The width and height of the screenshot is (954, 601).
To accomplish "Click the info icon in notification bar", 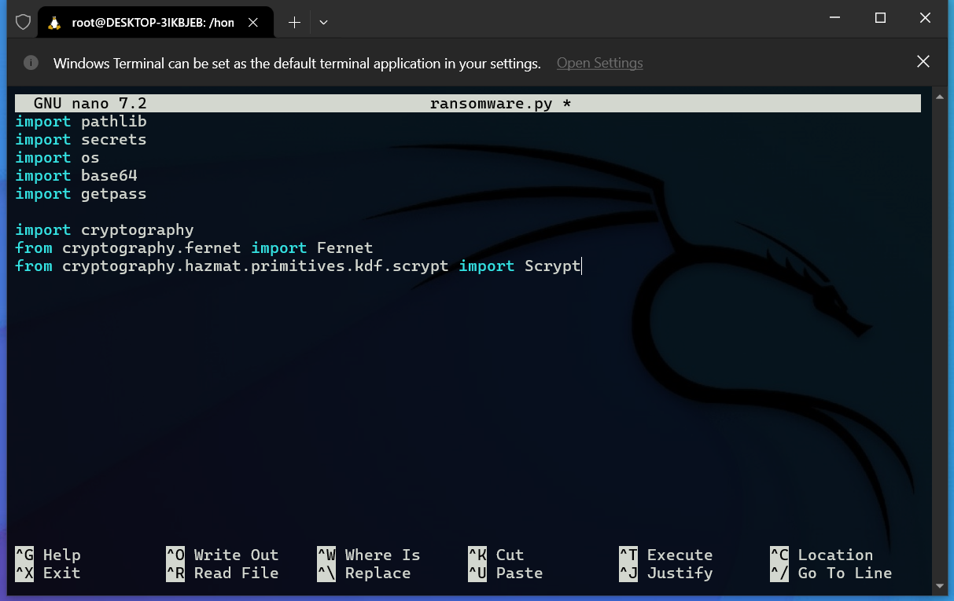I will [31, 63].
